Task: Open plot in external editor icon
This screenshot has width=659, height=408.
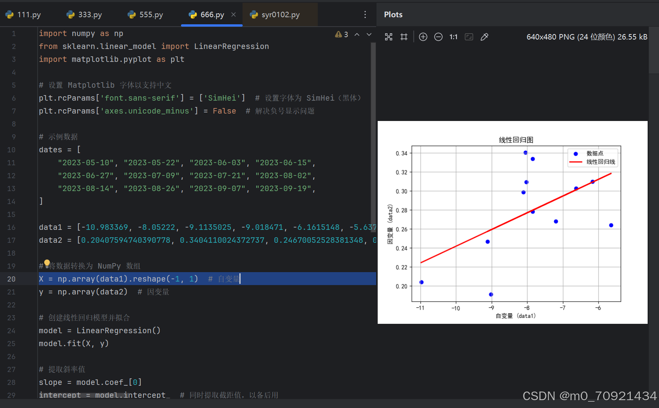Action: [x=404, y=36]
